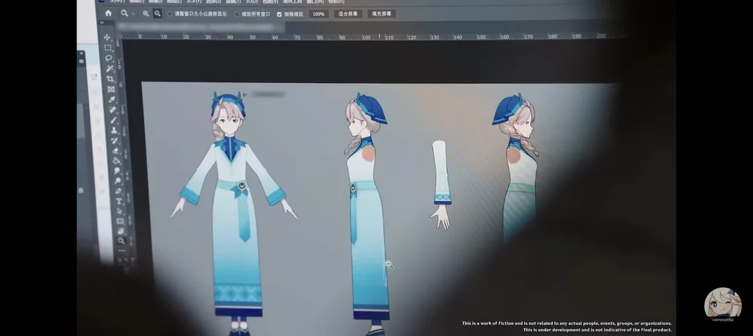Select the Dodge tool
753x336 pixels.
click(x=118, y=181)
